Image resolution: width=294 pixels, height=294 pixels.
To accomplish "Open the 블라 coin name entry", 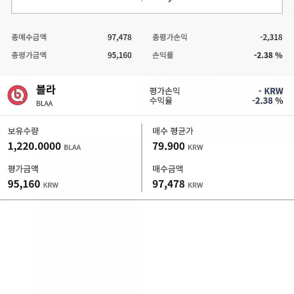I will click(46, 90).
